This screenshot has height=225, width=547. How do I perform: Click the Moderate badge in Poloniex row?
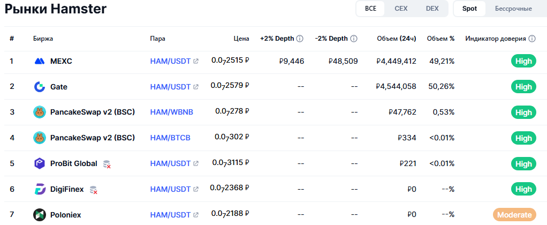point(514,215)
